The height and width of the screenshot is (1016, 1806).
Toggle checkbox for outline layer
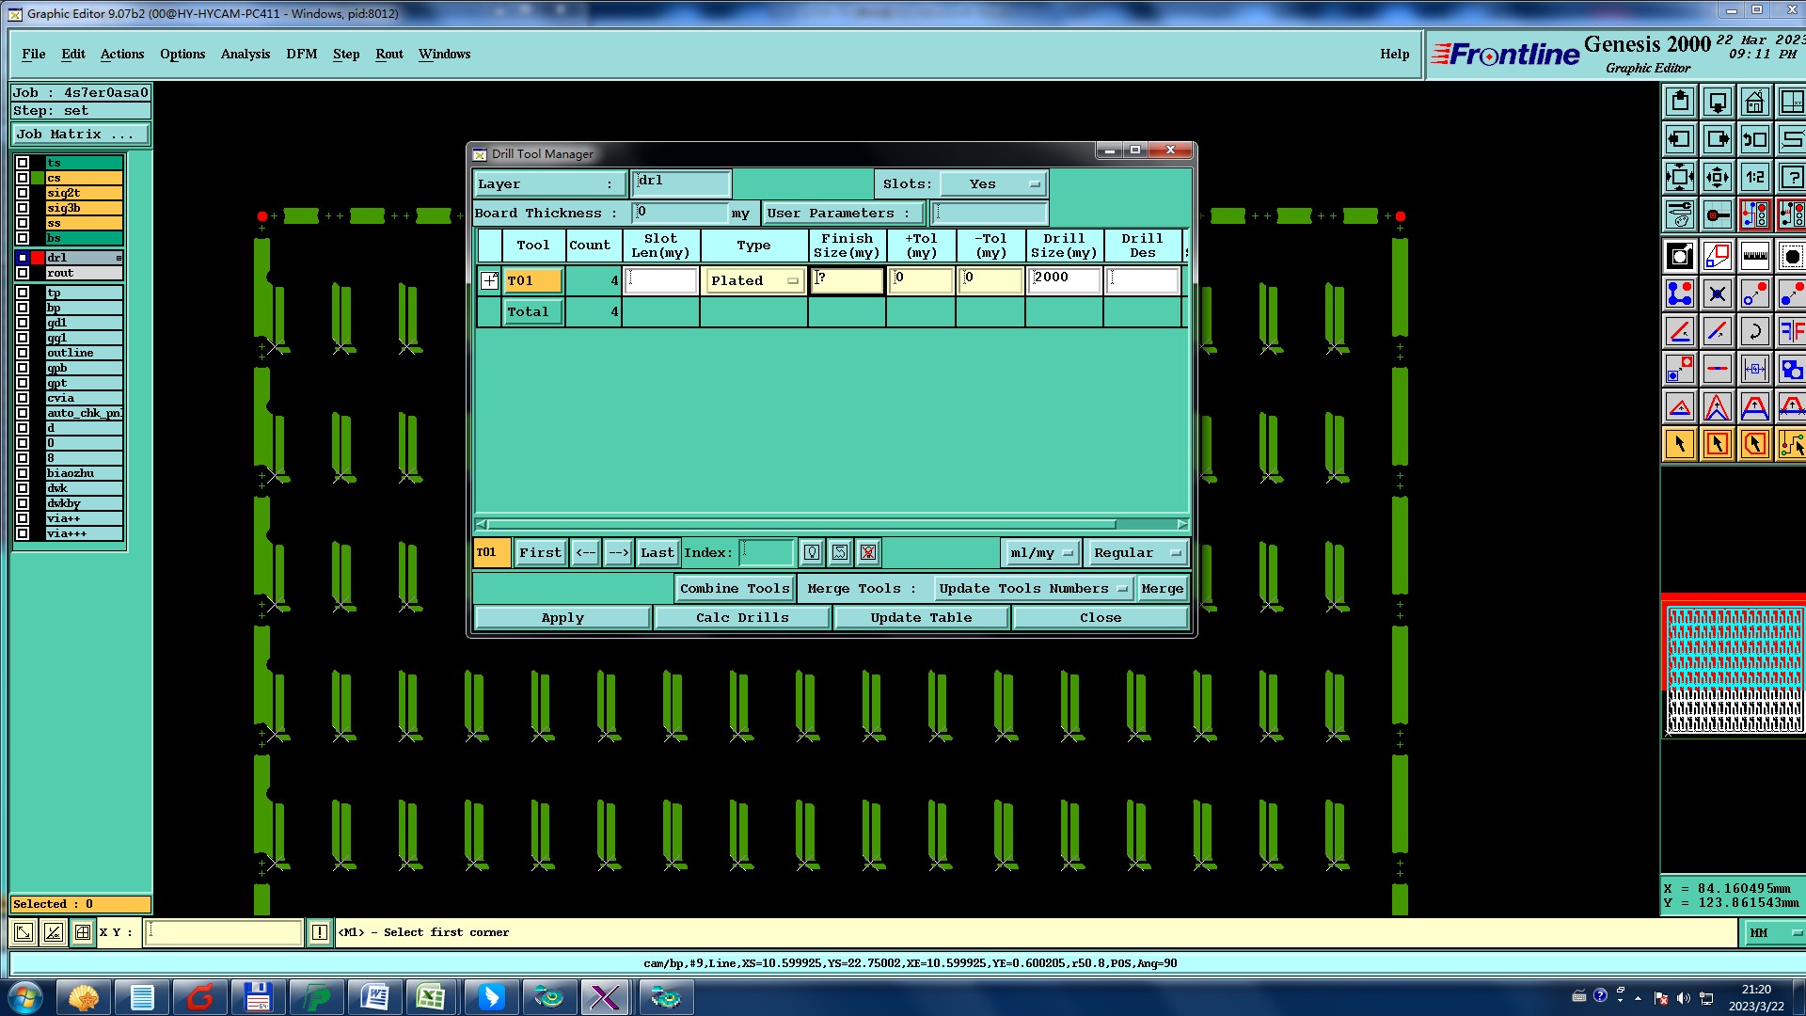click(23, 353)
